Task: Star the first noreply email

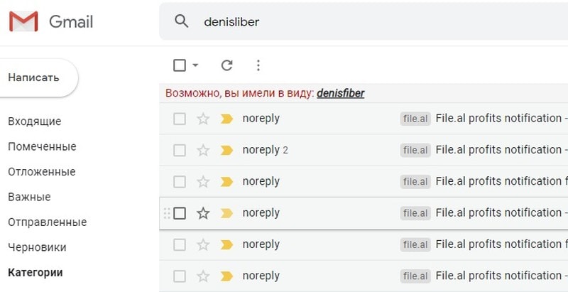Action: coord(203,119)
